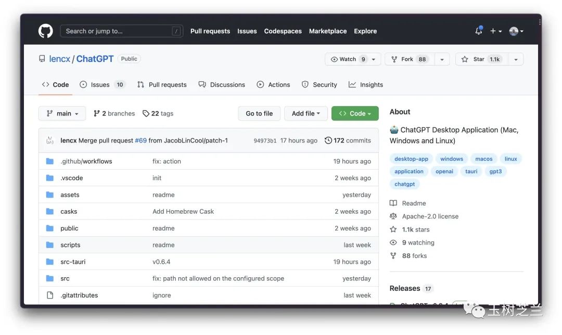The width and height of the screenshot is (562, 335).
Task: Switch to the repository Pull requests tab
Action: (x=162, y=85)
